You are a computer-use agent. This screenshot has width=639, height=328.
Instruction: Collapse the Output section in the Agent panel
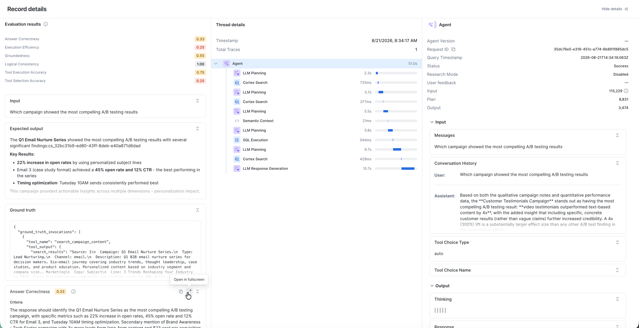click(x=432, y=286)
